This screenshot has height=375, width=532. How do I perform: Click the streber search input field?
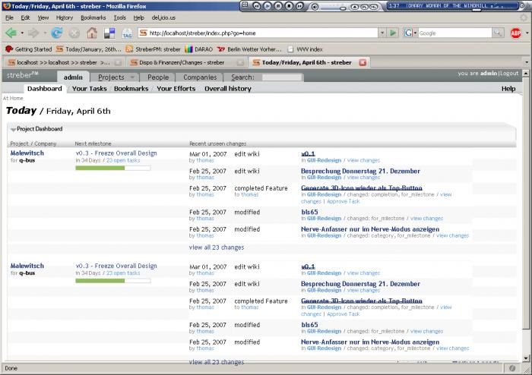(281, 77)
